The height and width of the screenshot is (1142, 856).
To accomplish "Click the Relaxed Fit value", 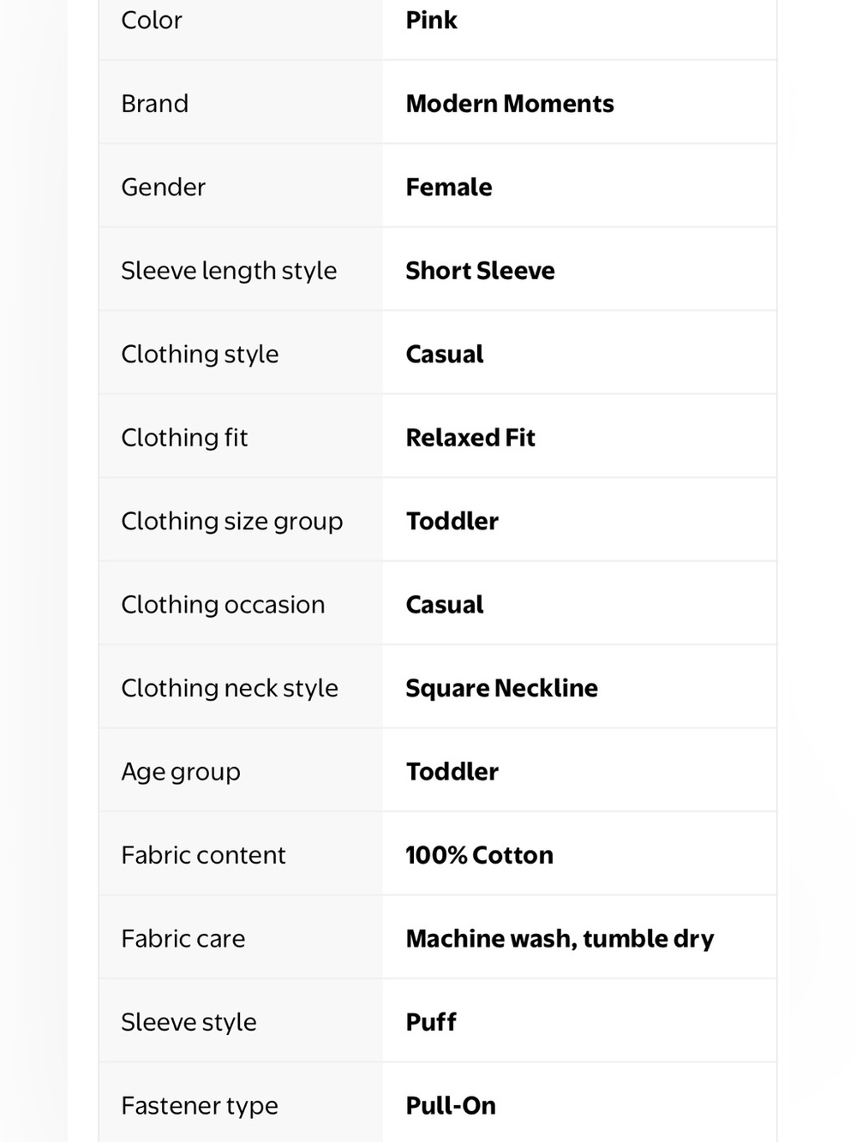I will 470,438.
